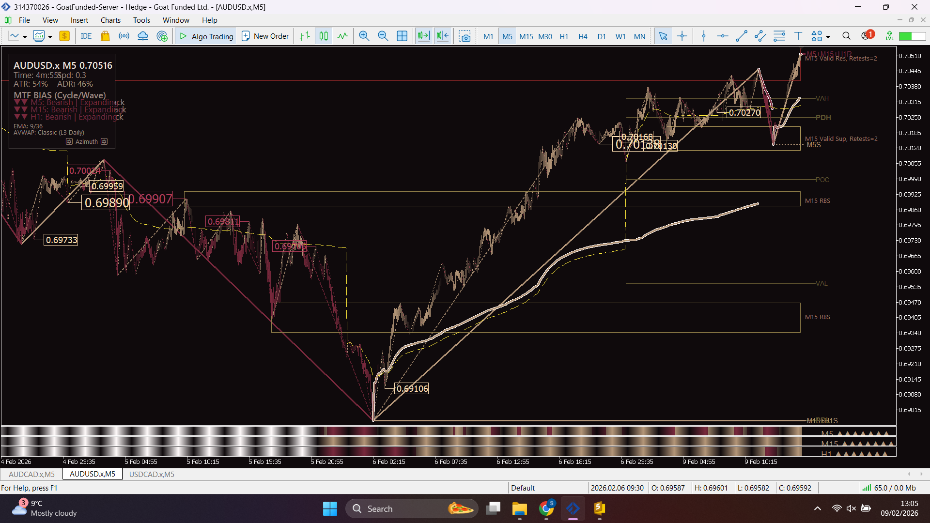Screen dimensions: 930x523
Task: Expand the shapes objects dropdown arrow
Action: pos(828,37)
